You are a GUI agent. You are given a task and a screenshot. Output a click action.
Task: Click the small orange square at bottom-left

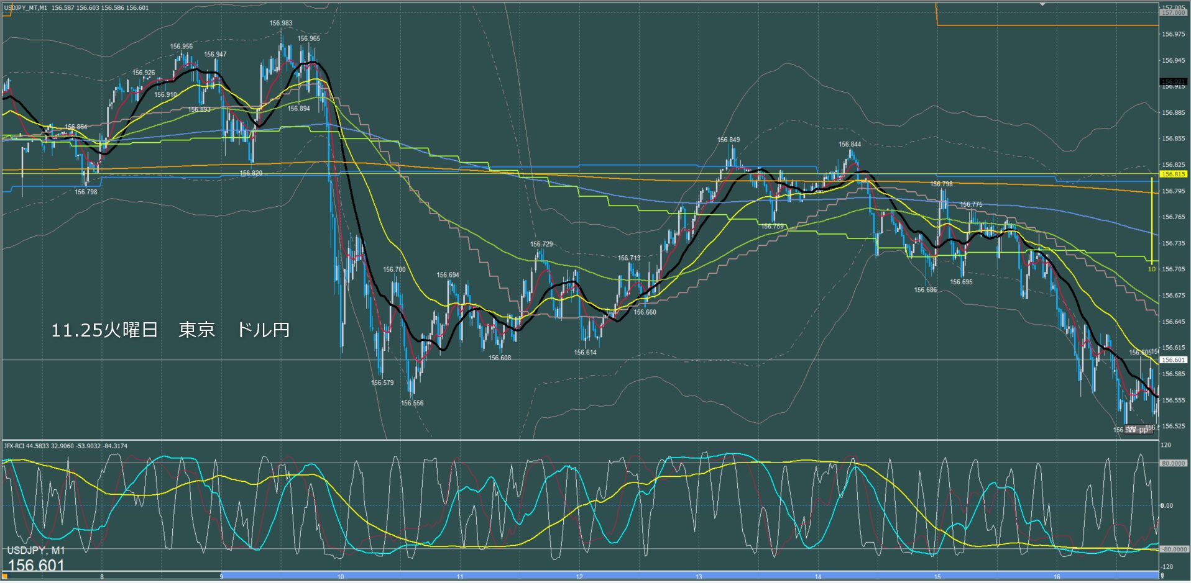(6, 576)
